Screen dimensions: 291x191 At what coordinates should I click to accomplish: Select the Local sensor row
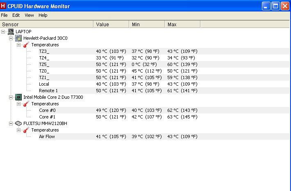coord(164,84)
